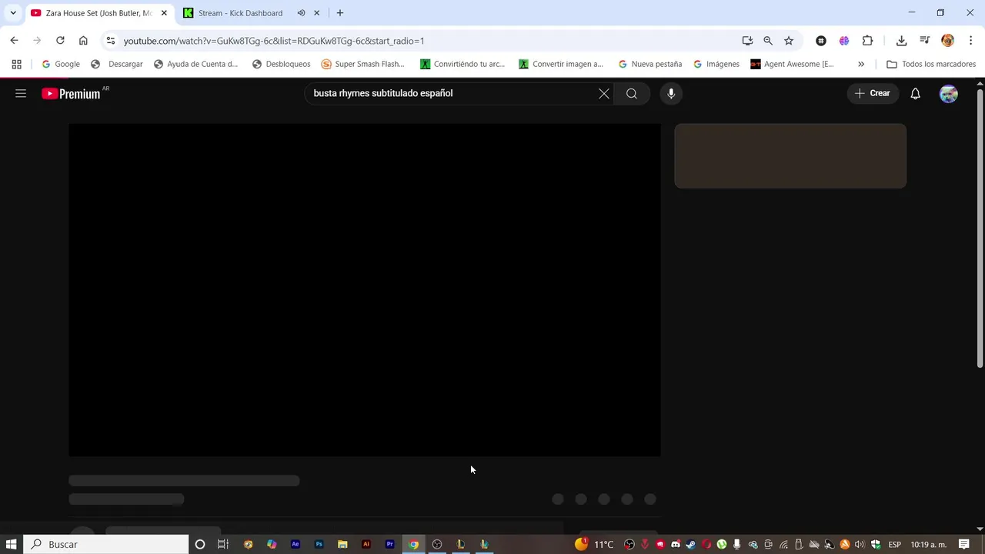Open the zoom magnifier in address bar
Viewport: 985px width, 554px height.
click(768, 41)
